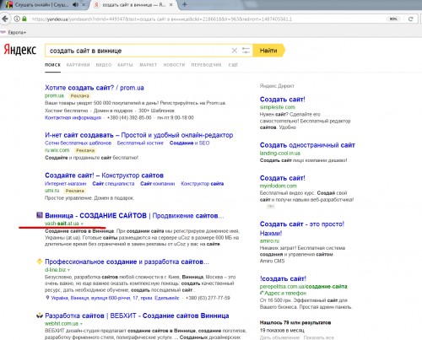Open a new tab with plus icon
The width and height of the screenshot is (422, 340).
pos(185,4)
